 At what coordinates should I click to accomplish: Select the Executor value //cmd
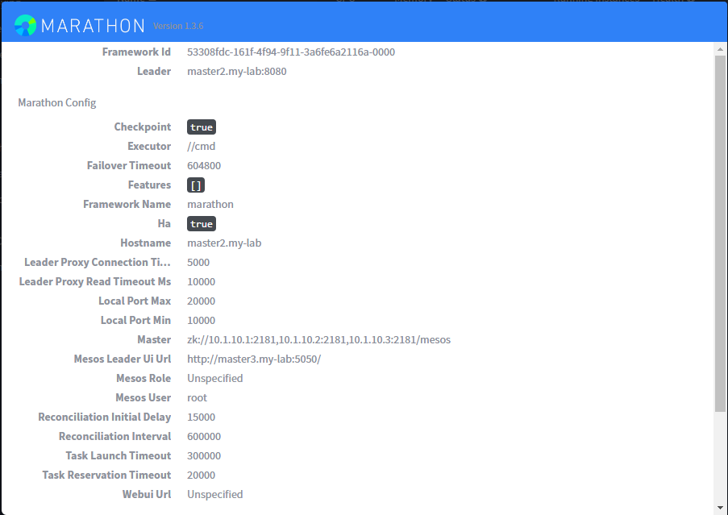point(201,146)
